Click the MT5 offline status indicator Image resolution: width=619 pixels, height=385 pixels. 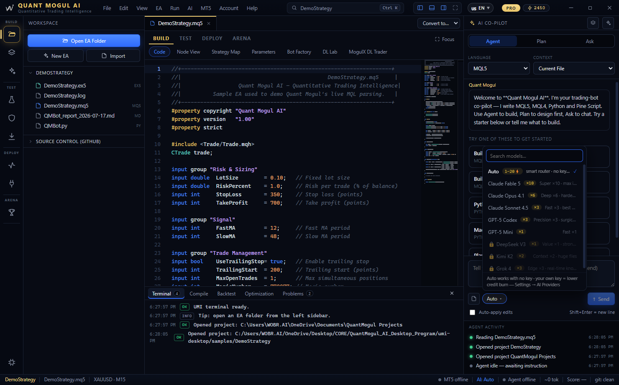pos(453,380)
